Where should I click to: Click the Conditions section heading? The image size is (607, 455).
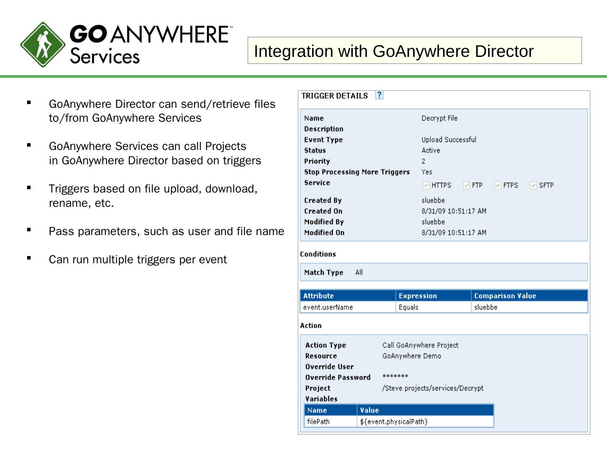click(318, 254)
